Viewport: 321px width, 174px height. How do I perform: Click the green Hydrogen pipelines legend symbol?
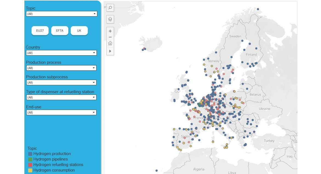coord(30,159)
